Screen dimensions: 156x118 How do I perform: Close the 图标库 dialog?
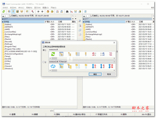point(114,43)
